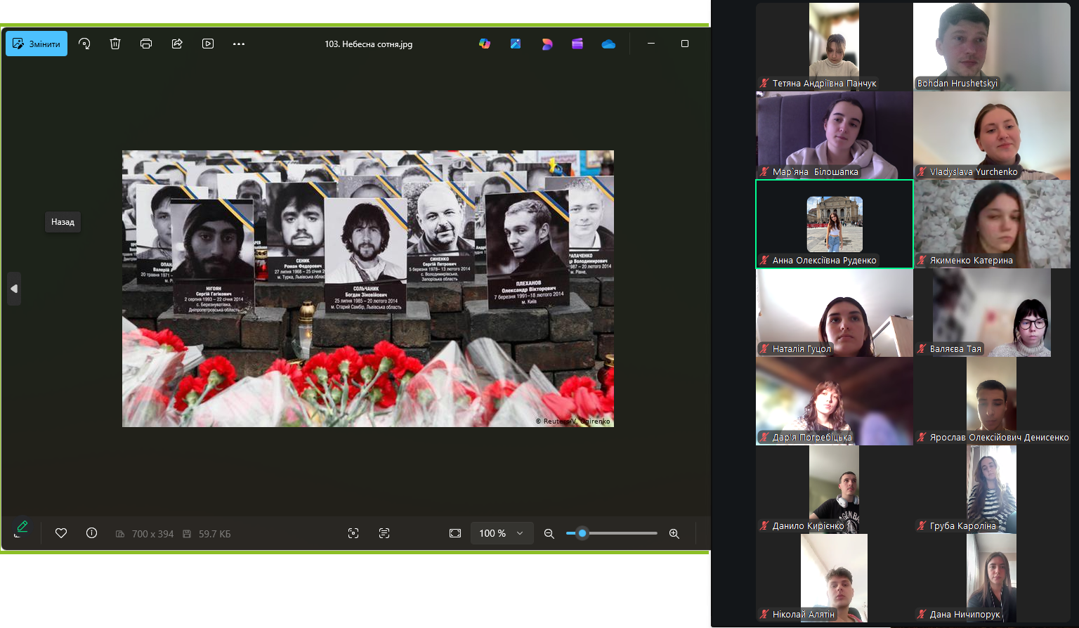Select Ярослав Олексійович Денисенко name label
Screen dimensions: 1079x628
coord(999,437)
